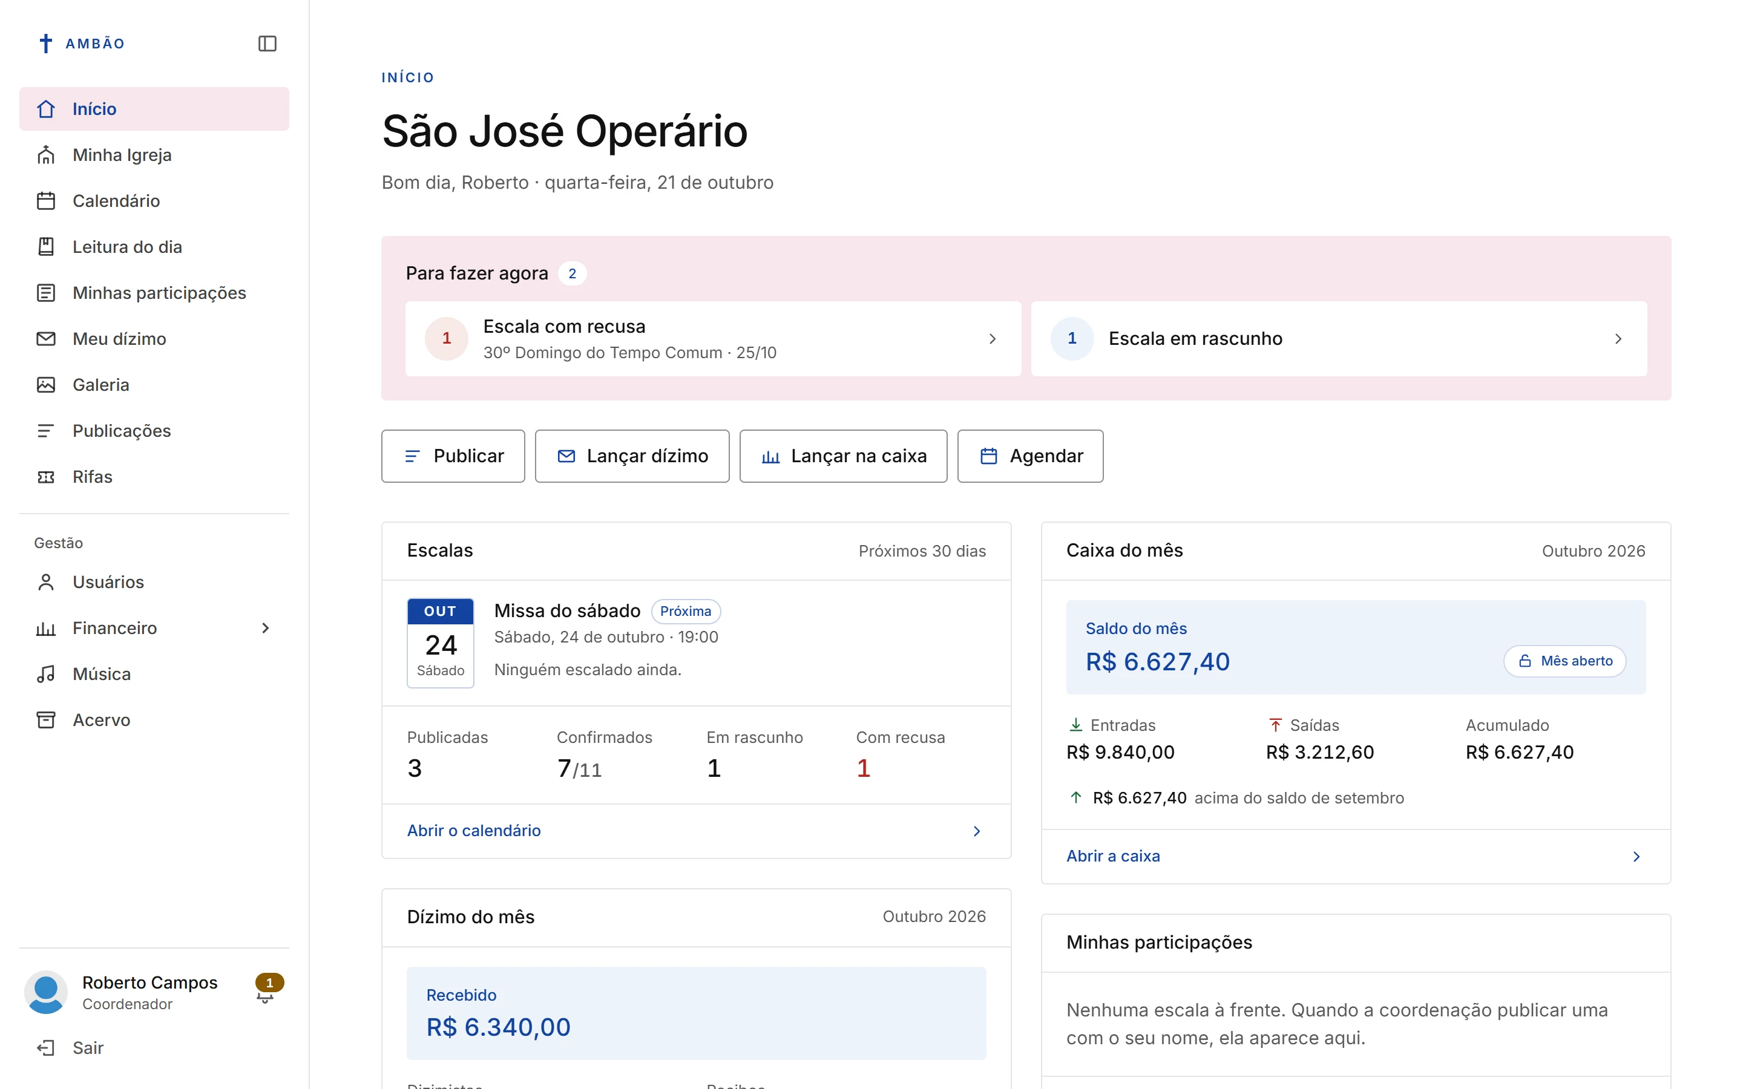Expand the Financeiro submenu chevron
The height and width of the screenshot is (1089, 1743).
coord(265,628)
